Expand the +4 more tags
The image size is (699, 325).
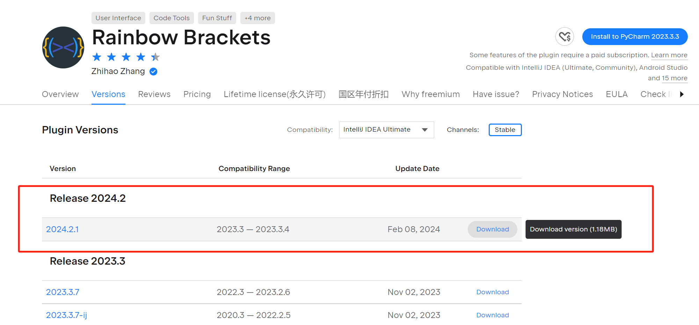[x=257, y=18]
